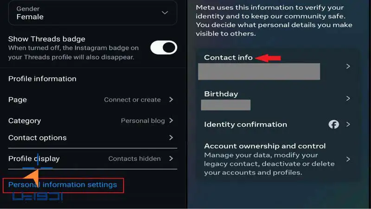
Task: Select Identity confirmation option
Action: [x=277, y=124]
